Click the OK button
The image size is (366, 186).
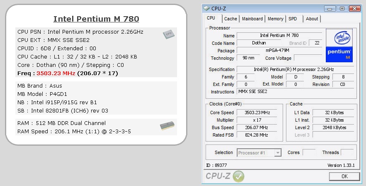click(x=344, y=176)
